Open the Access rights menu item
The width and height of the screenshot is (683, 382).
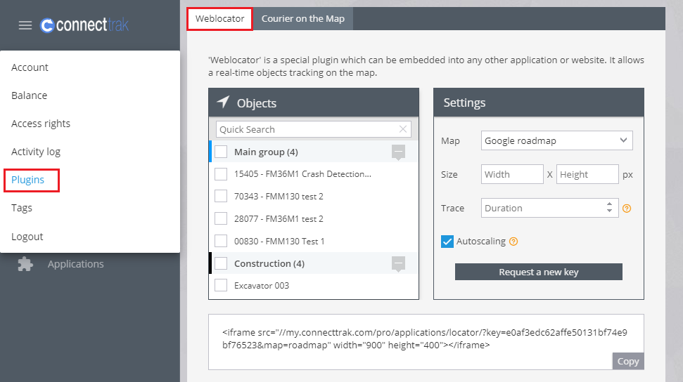[41, 124]
